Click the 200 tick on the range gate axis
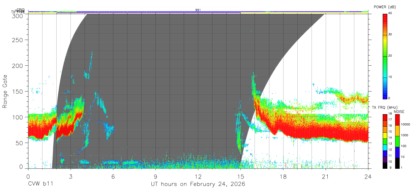Viewport: 414px width, 191px height. tap(18, 66)
